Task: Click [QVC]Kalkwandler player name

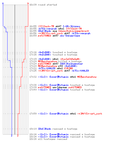Action: coord(72,64)
